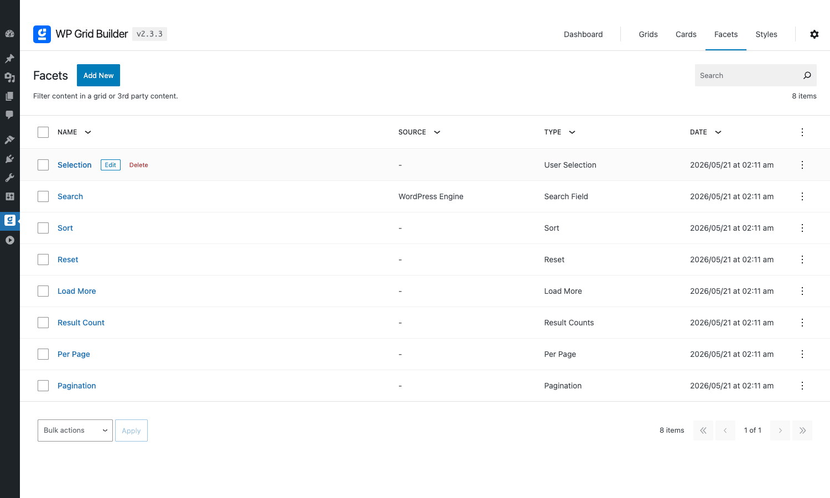Click the Add New facet button
The height and width of the screenshot is (498, 830).
[98, 75]
